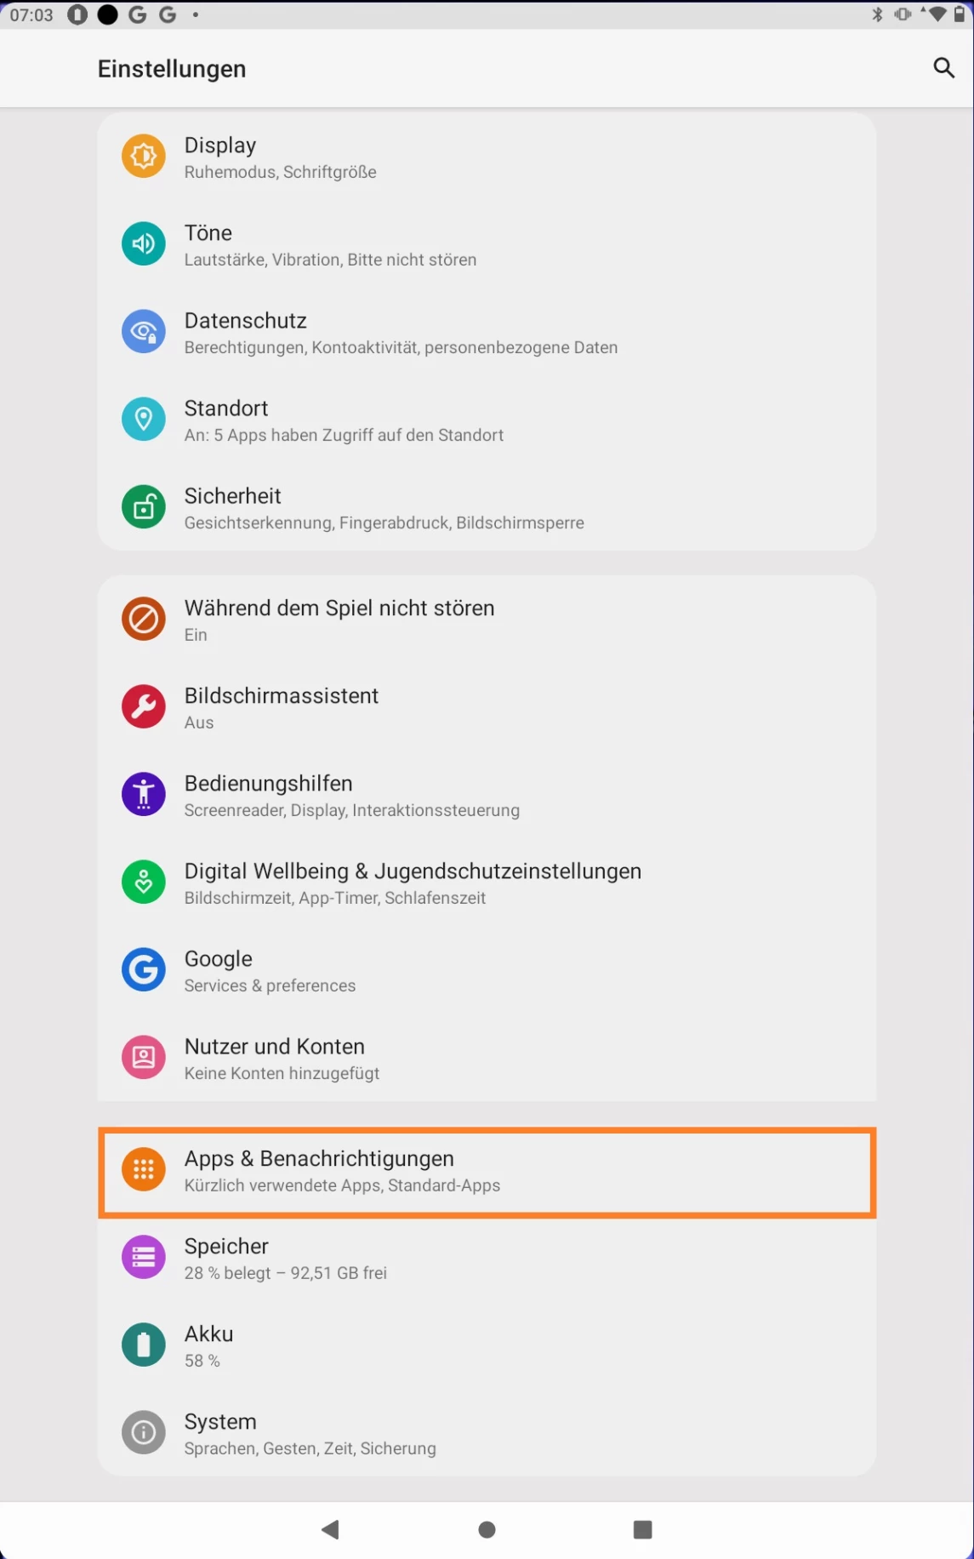
Task: Tap the teal Töne speaker icon
Action: click(x=144, y=244)
